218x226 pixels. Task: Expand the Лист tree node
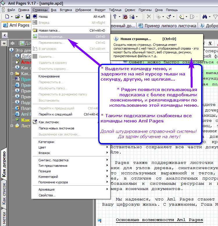pyautogui.click(x=12, y=126)
